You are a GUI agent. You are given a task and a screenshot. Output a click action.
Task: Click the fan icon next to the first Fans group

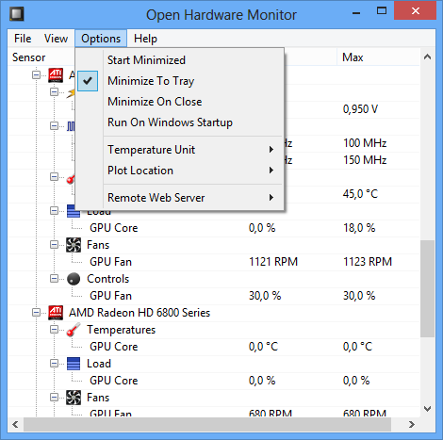tap(74, 245)
